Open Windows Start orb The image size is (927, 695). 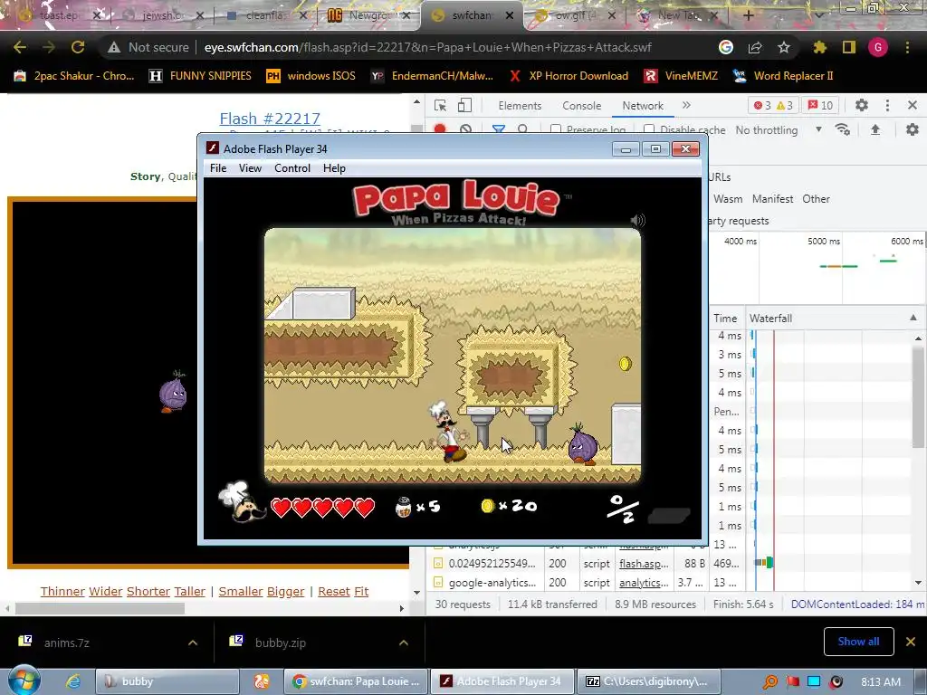24,681
